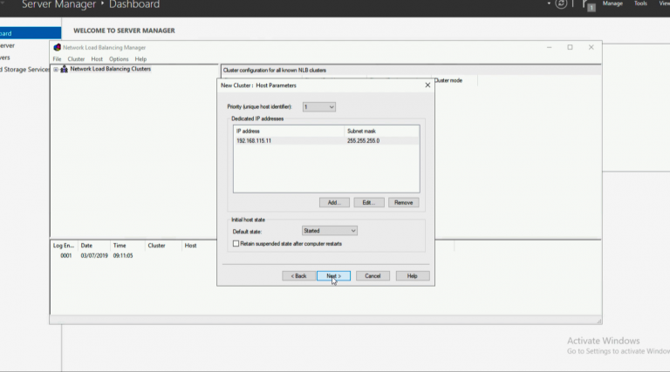Enable Retain suspended state after computer restarts
Image resolution: width=670 pixels, height=372 pixels.
tap(236, 244)
